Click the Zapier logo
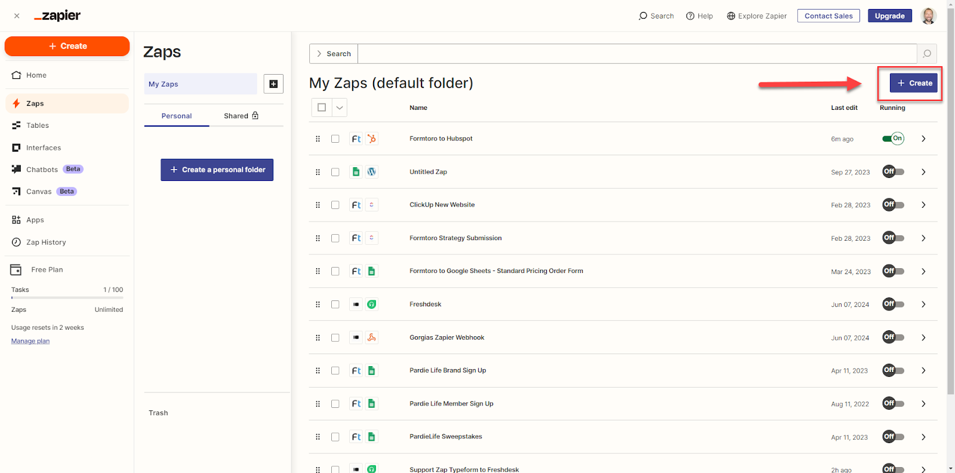 click(x=57, y=16)
